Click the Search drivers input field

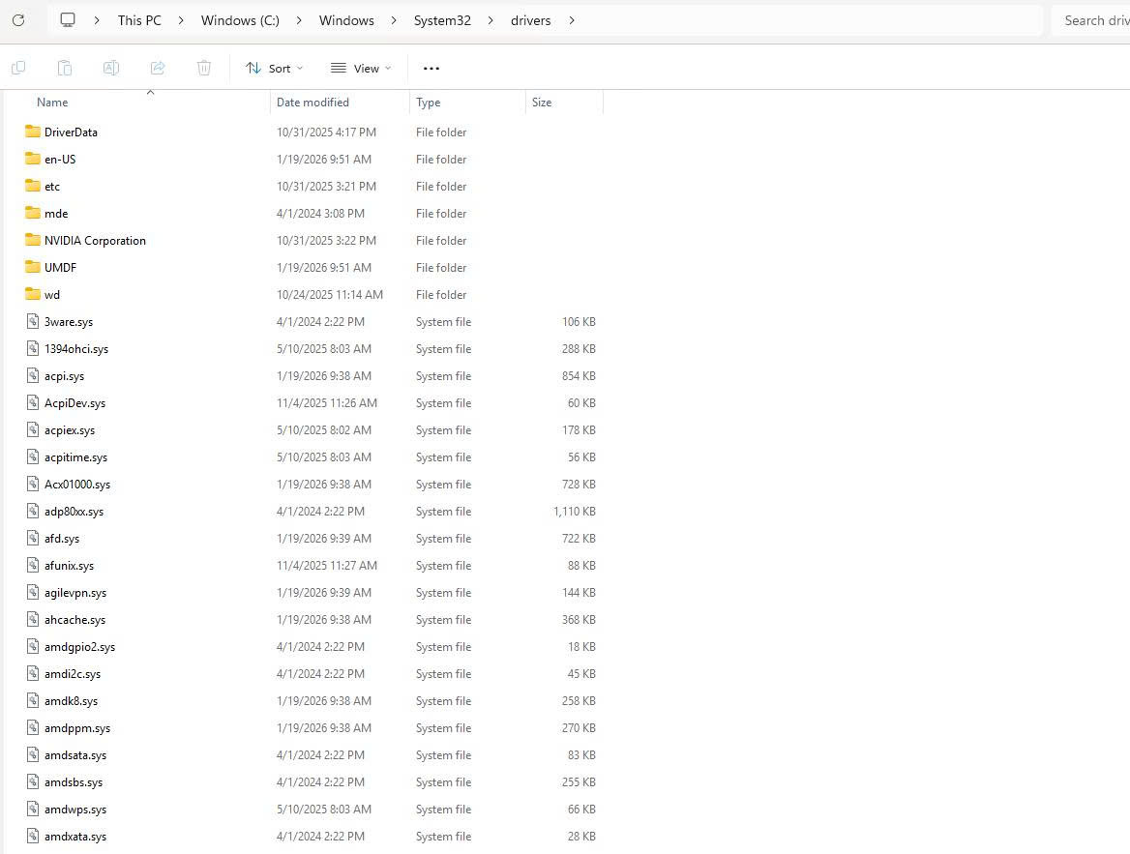click(x=1093, y=20)
